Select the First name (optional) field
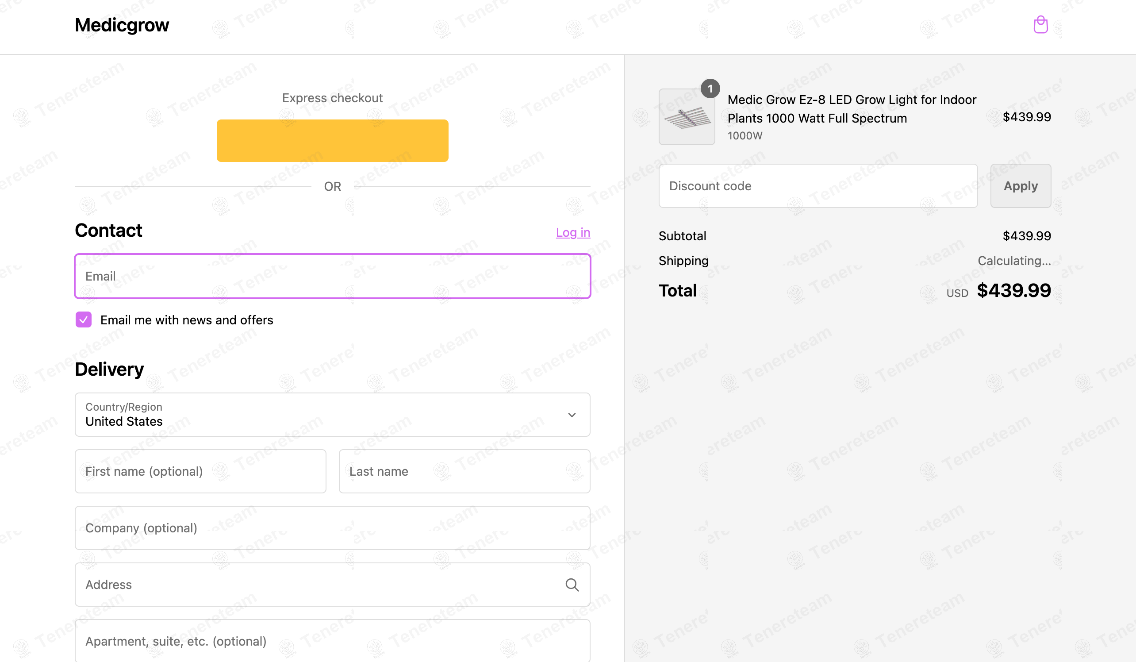1136x662 pixels. [x=200, y=471]
